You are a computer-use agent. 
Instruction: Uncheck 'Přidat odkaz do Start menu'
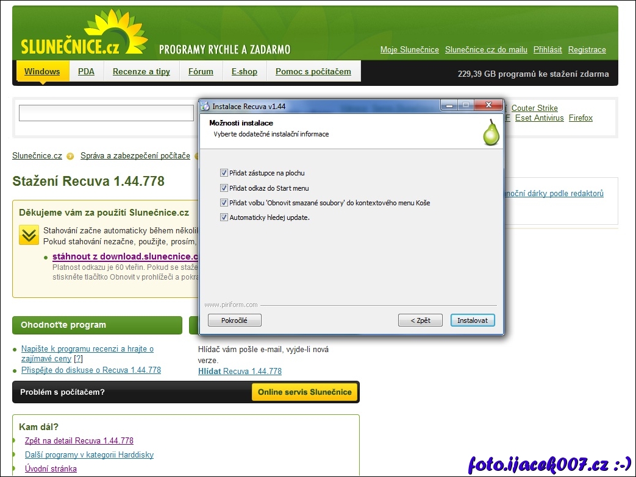pyautogui.click(x=224, y=188)
